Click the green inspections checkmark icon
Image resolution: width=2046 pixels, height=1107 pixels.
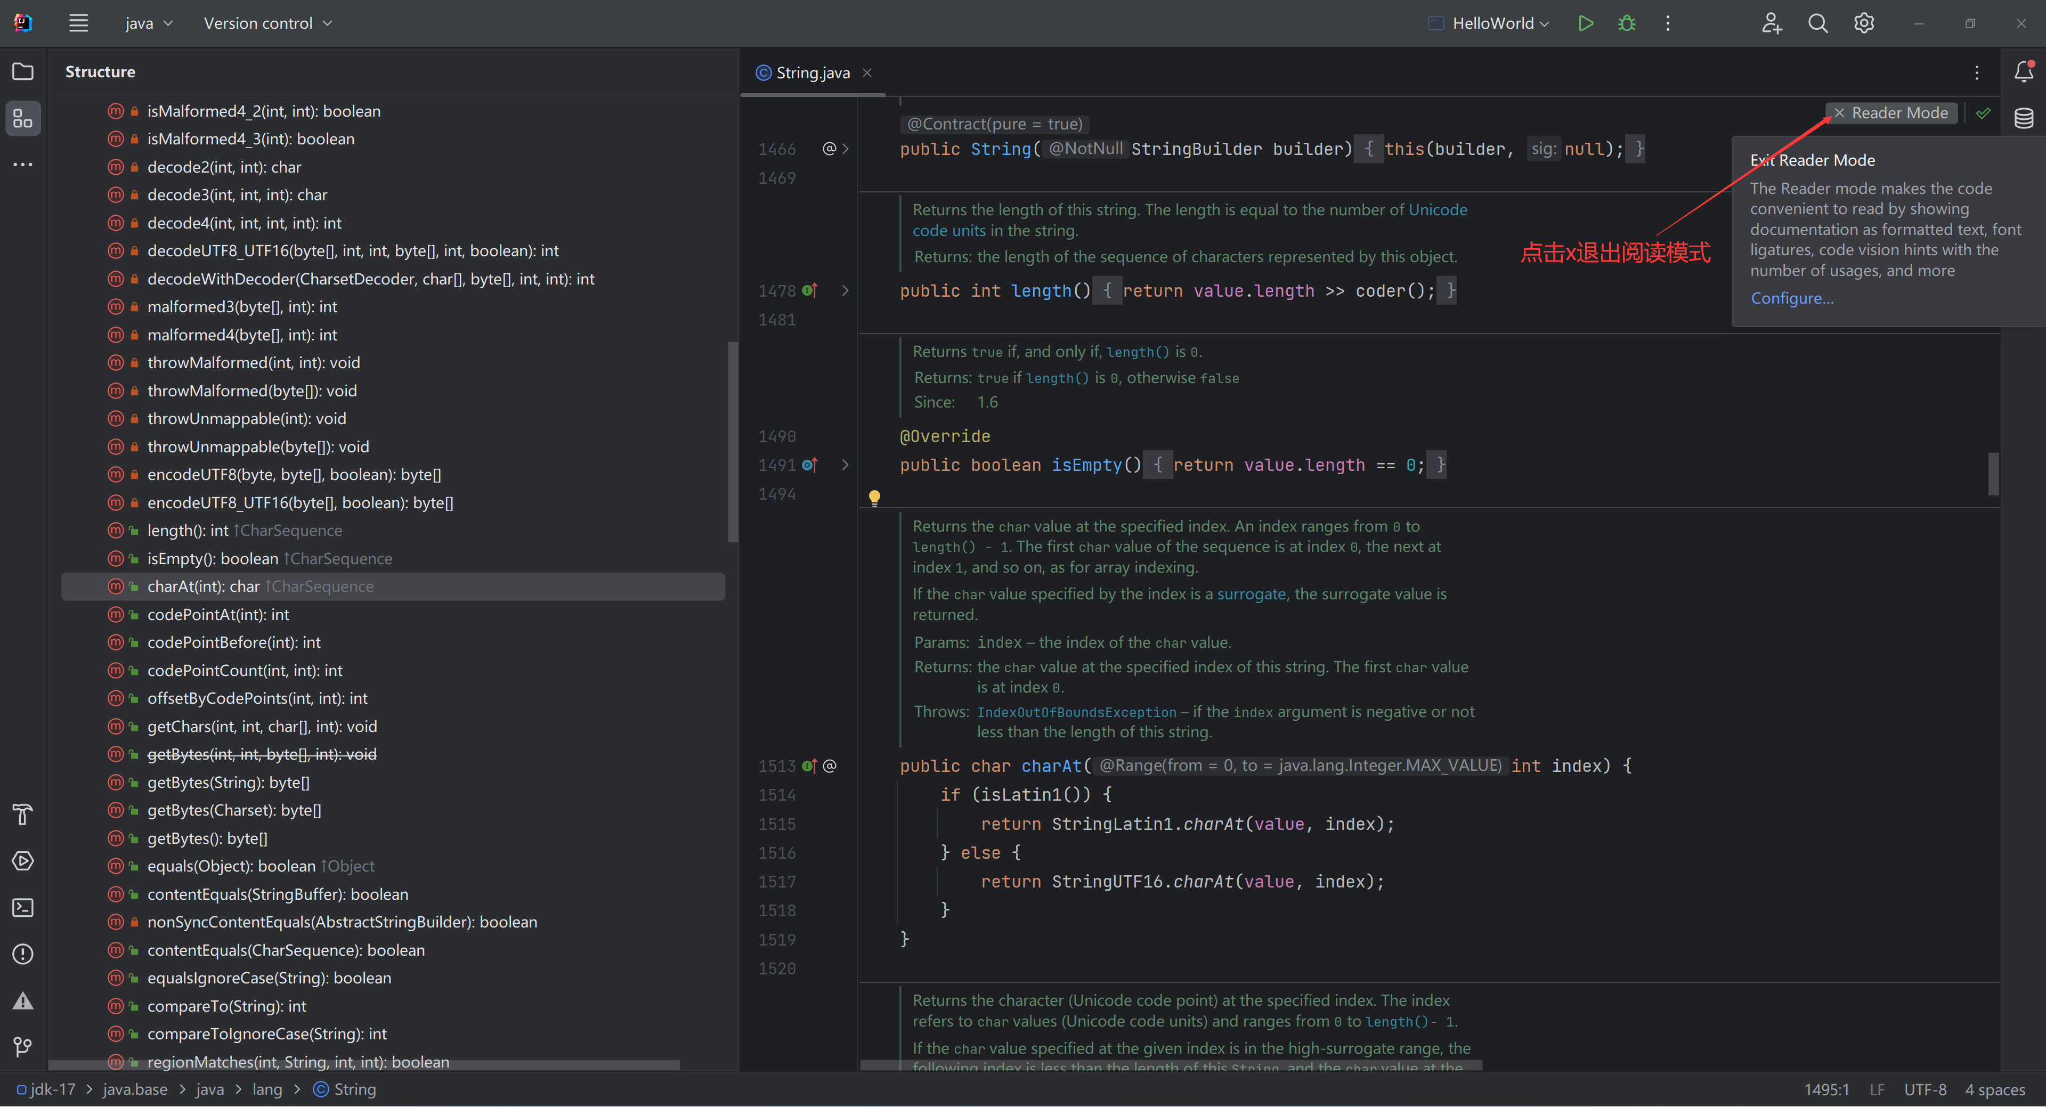pos(1983,113)
